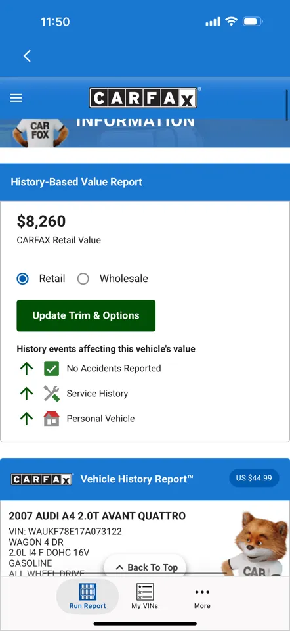Viewport: 290px width, 631px height.
Task: Tap the $8,260 retail value
Action: point(41,221)
